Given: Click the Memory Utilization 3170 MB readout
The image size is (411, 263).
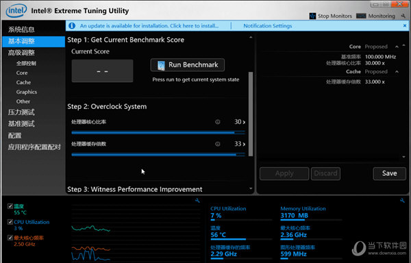Looking at the screenshot, I should (x=294, y=216).
